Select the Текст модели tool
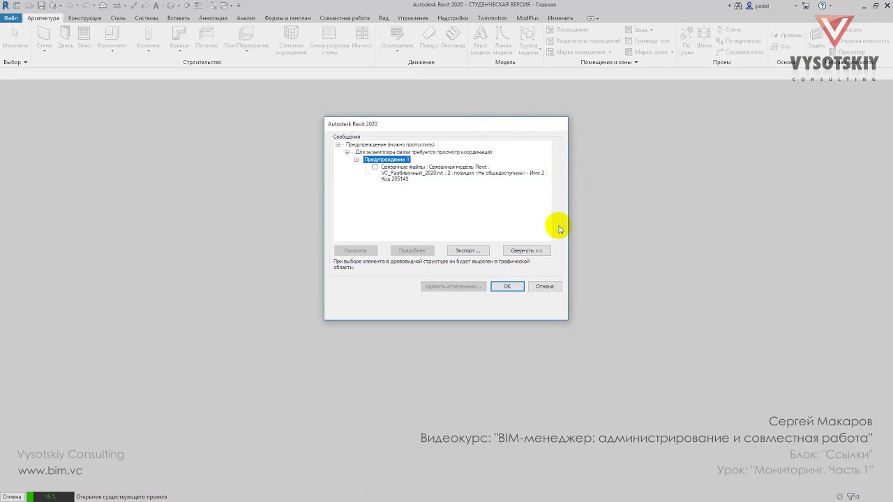Screen dimensions: 893x502 click(x=480, y=40)
